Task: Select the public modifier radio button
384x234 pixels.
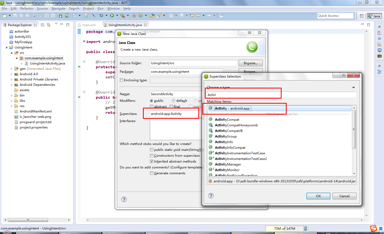Action: coord(151,101)
